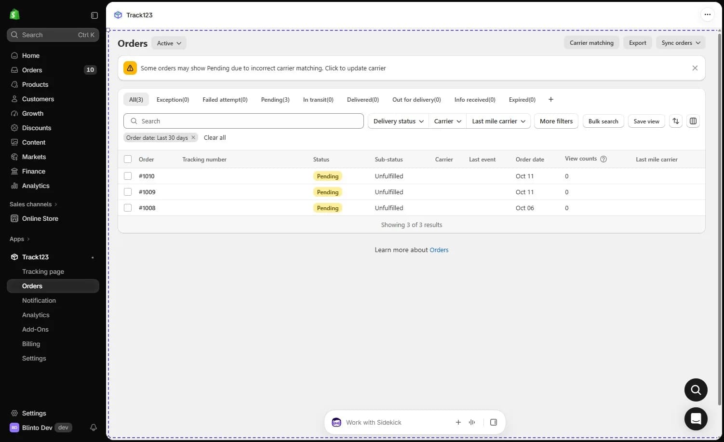The image size is (724, 442).
Task: Open the Delivery status filter dropdown
Action: (x=398, y=121)
